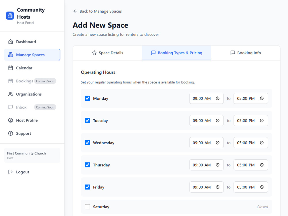Click the Inbox message icon
288x216 pixels.
point(11,107)
